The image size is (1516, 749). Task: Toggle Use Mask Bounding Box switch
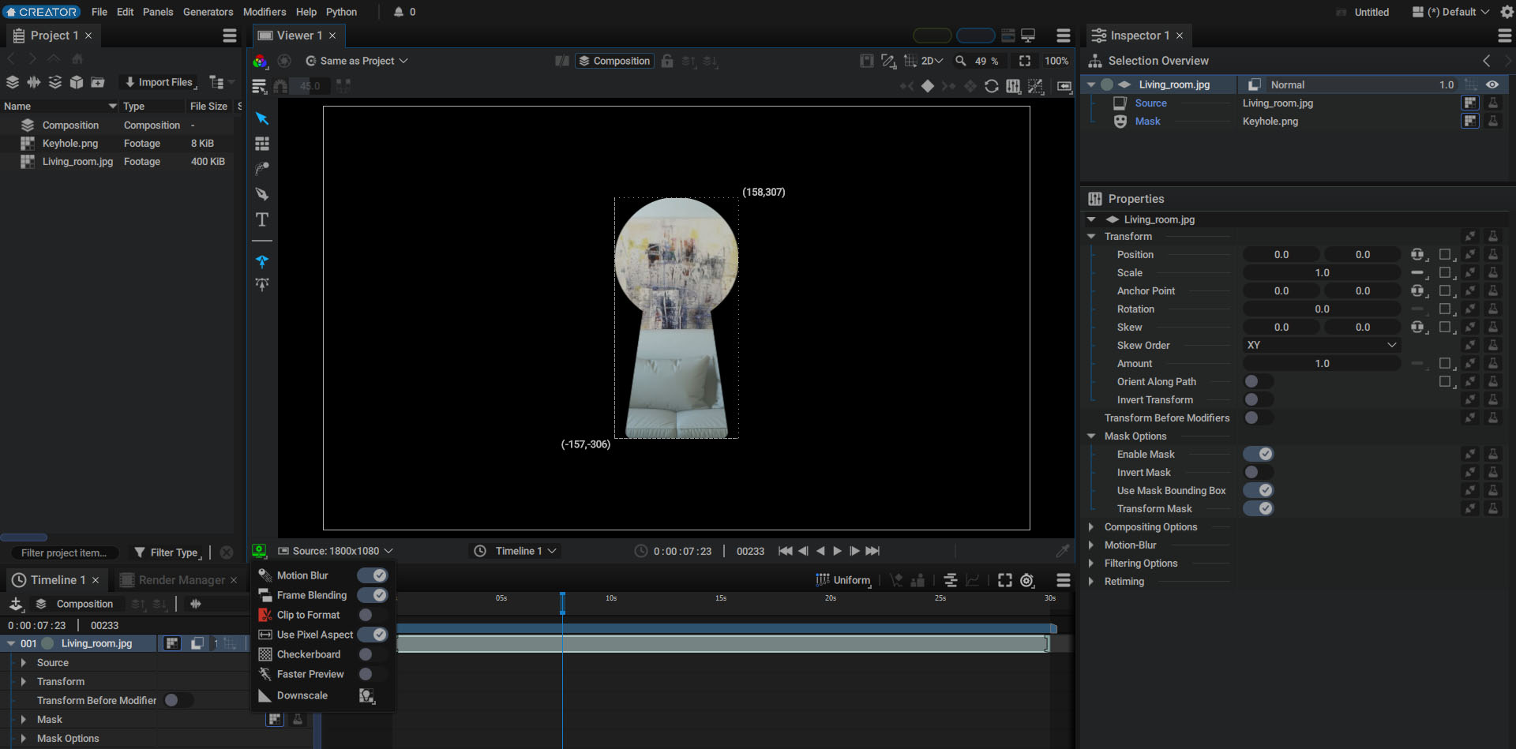1259,490
